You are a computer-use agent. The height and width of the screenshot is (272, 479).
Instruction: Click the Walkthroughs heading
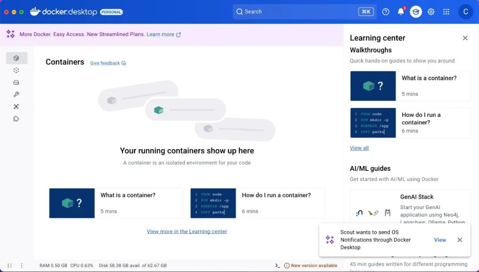click(x=370, y=50)
